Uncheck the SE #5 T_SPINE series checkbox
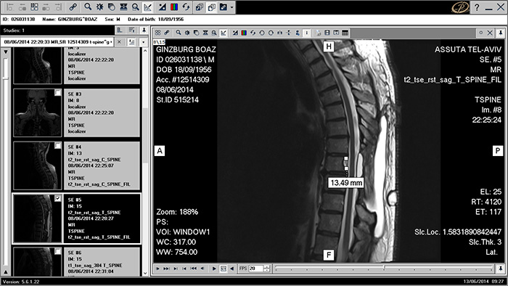 (x=57, y=198)
